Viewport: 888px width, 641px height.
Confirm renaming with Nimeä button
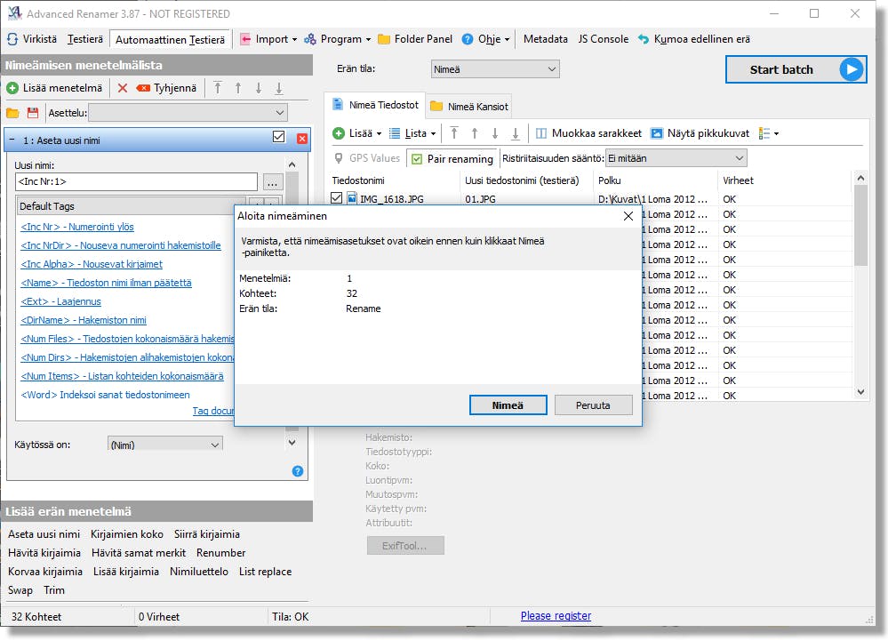[508, 405]
